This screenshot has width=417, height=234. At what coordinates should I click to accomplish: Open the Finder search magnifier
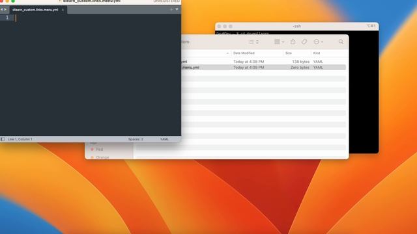coord(341,42)
